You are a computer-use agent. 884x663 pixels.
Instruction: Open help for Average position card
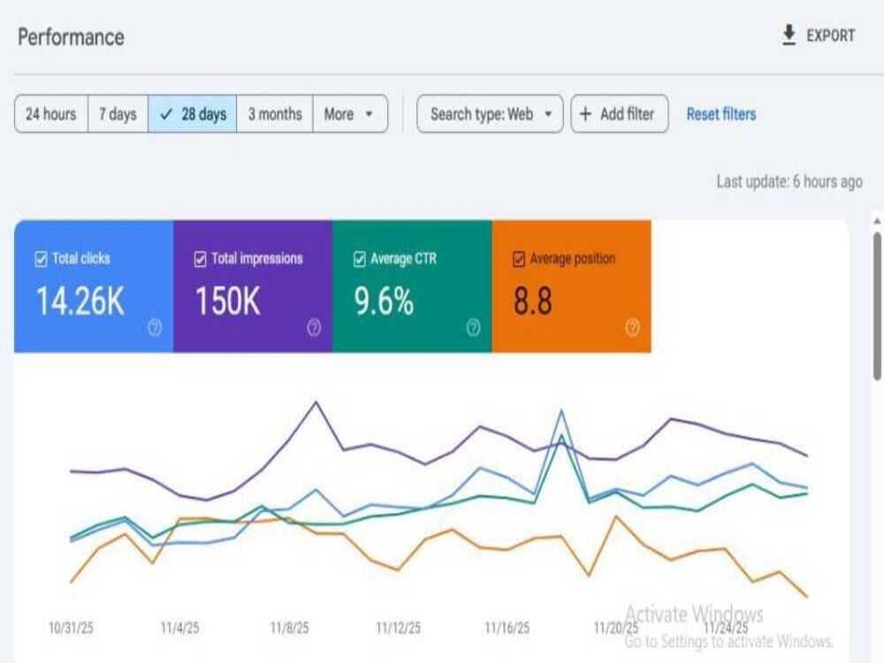pyautogui.click(x=633, y=327)
